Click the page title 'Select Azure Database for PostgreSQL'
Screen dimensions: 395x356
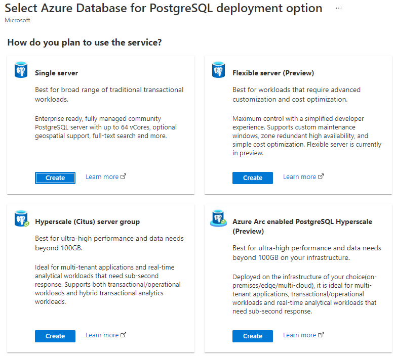pos(164,8)
